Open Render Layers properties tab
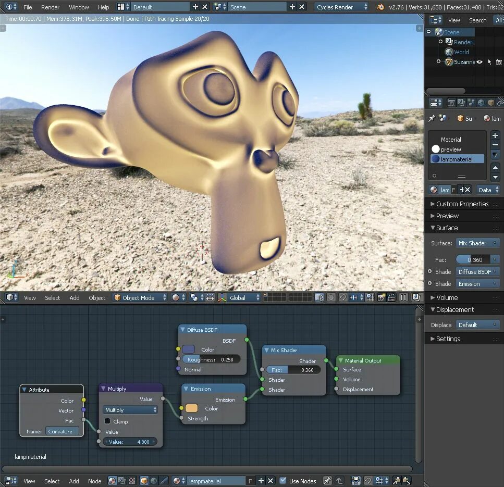The width and height of the screenshot is (504, 487). [x=461, y=103]
